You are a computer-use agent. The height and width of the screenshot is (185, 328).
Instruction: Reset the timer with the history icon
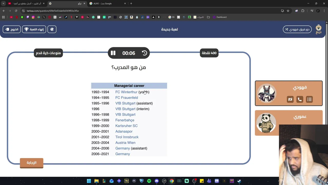click(x=145, y=53)
